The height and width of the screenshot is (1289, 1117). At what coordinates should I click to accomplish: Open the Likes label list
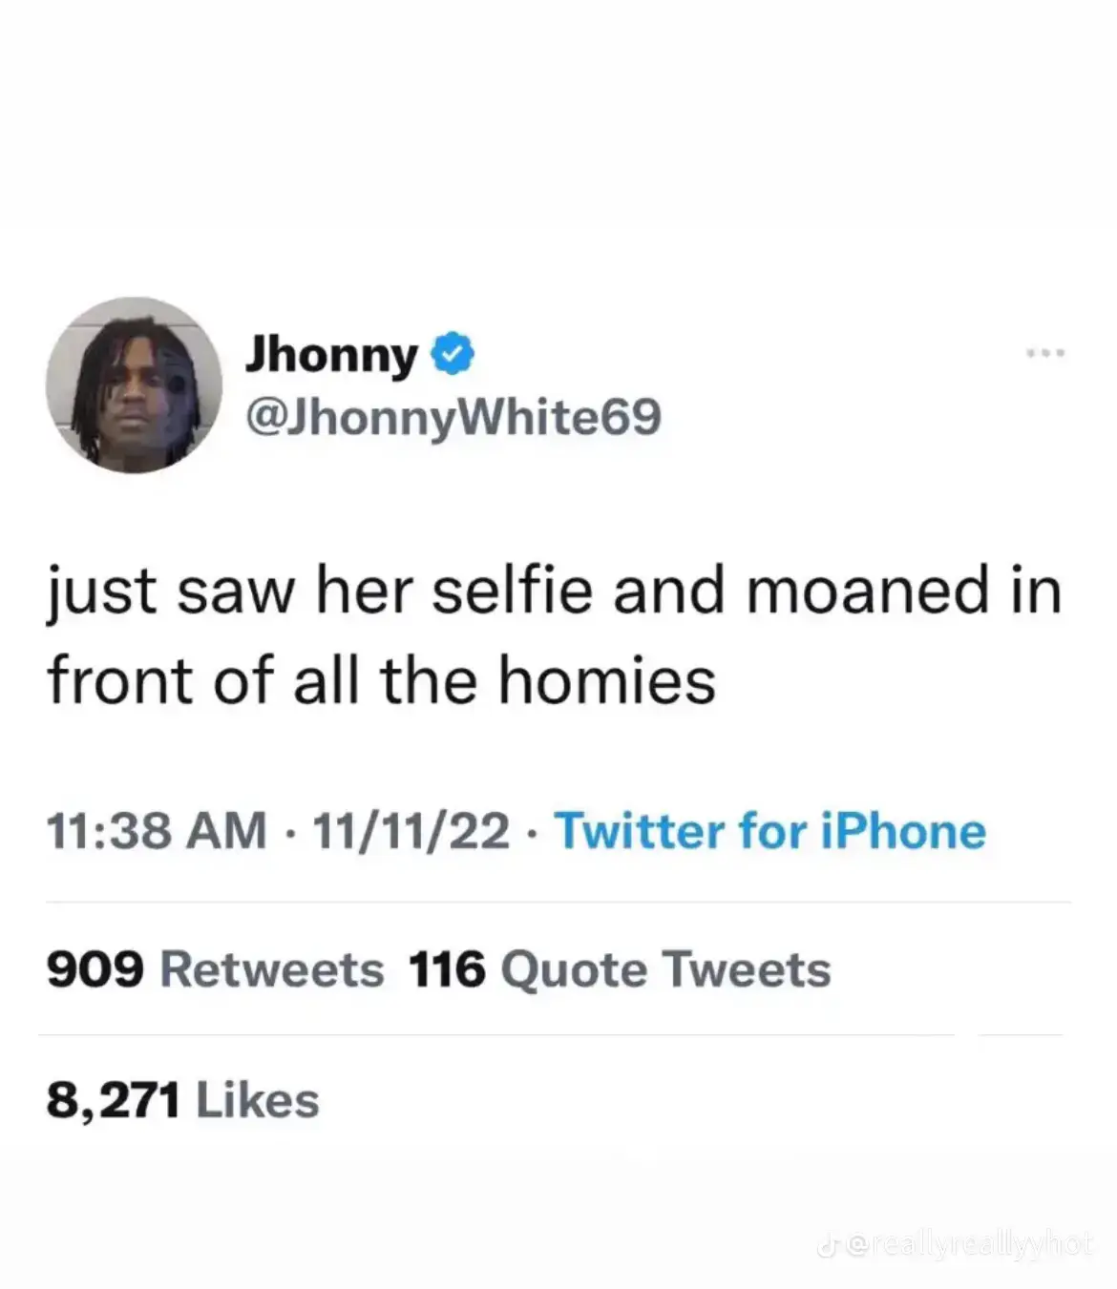pos(257,1100)
